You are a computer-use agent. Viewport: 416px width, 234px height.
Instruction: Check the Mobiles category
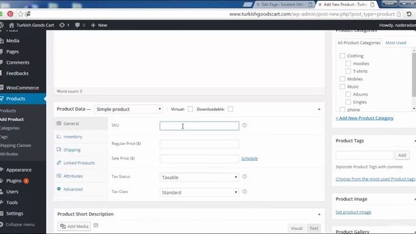pos(343,79)
